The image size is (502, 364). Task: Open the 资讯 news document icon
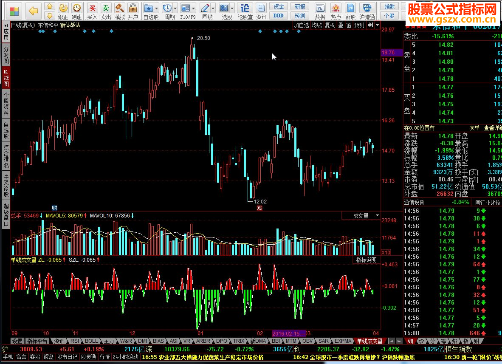[x=261, y=8]
